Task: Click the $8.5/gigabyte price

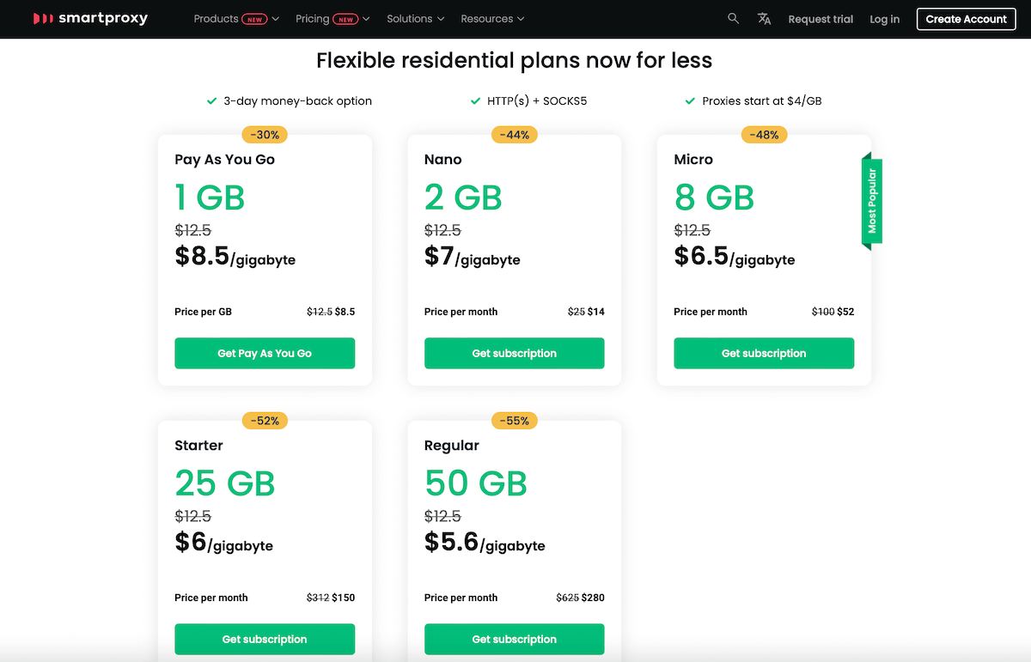Action: (235, 257)
